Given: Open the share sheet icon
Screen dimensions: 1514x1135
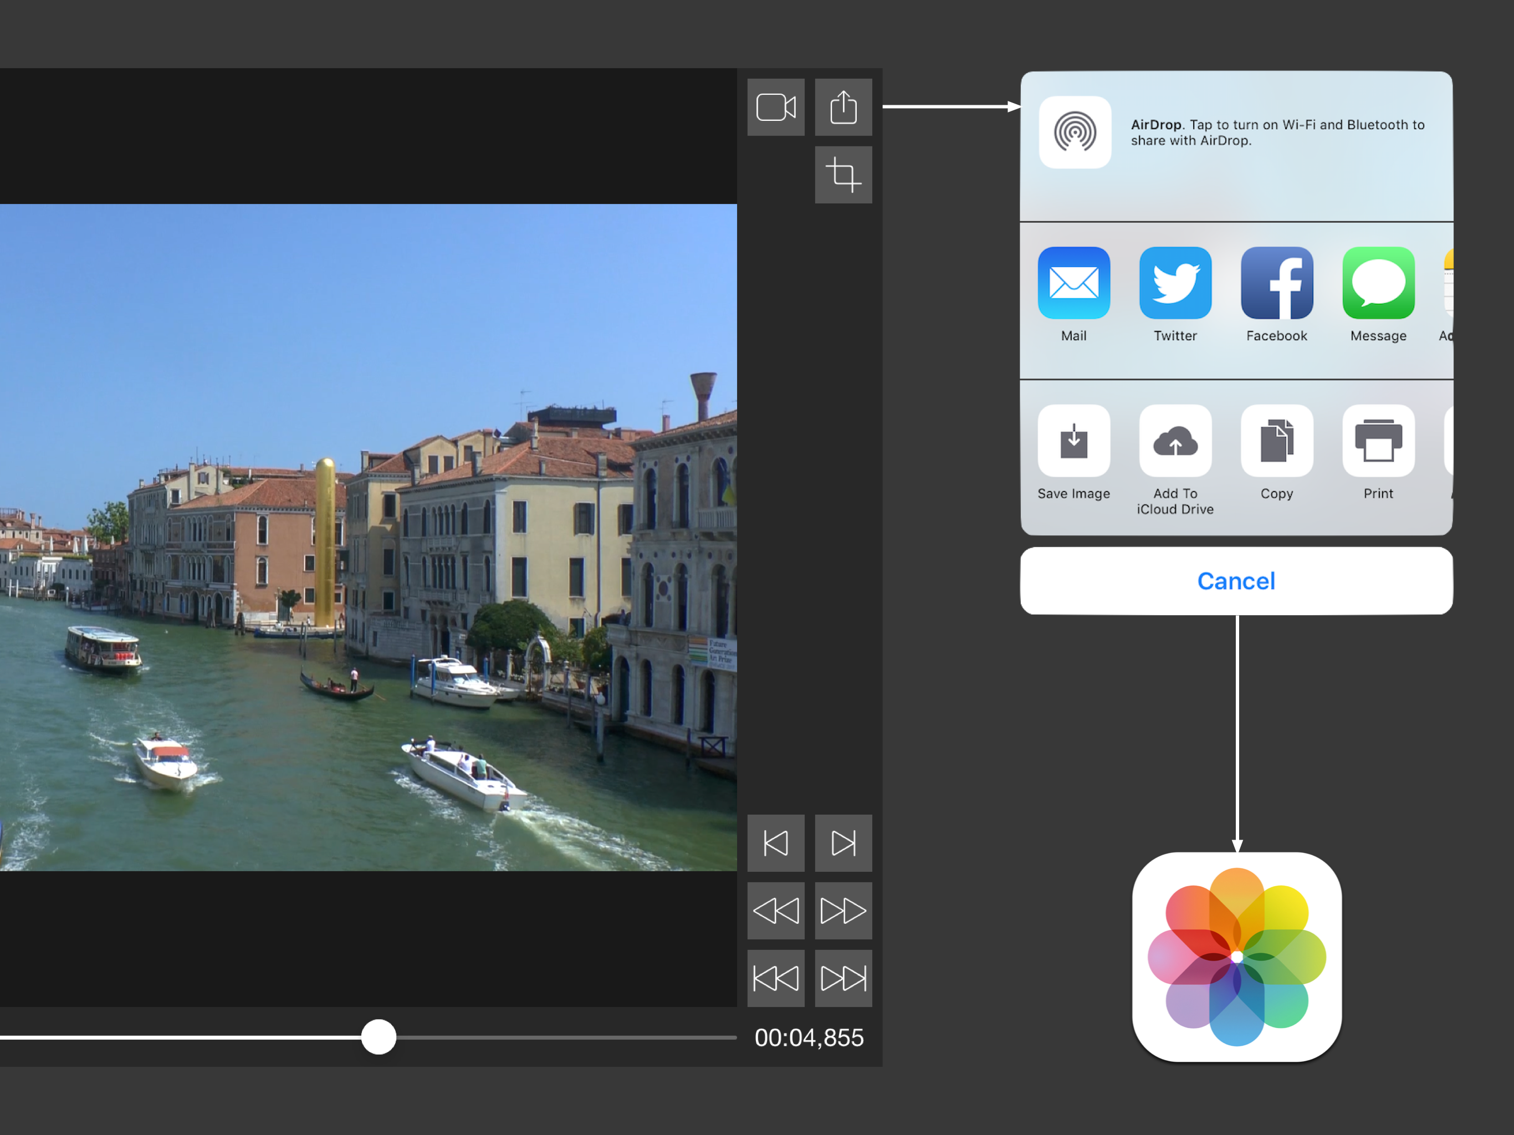Looking at the screenshot, I should click(843, 107).
